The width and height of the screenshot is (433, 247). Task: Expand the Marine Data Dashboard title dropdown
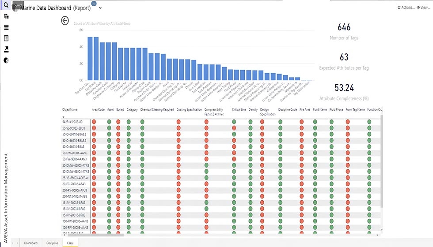tap(101, 8)
